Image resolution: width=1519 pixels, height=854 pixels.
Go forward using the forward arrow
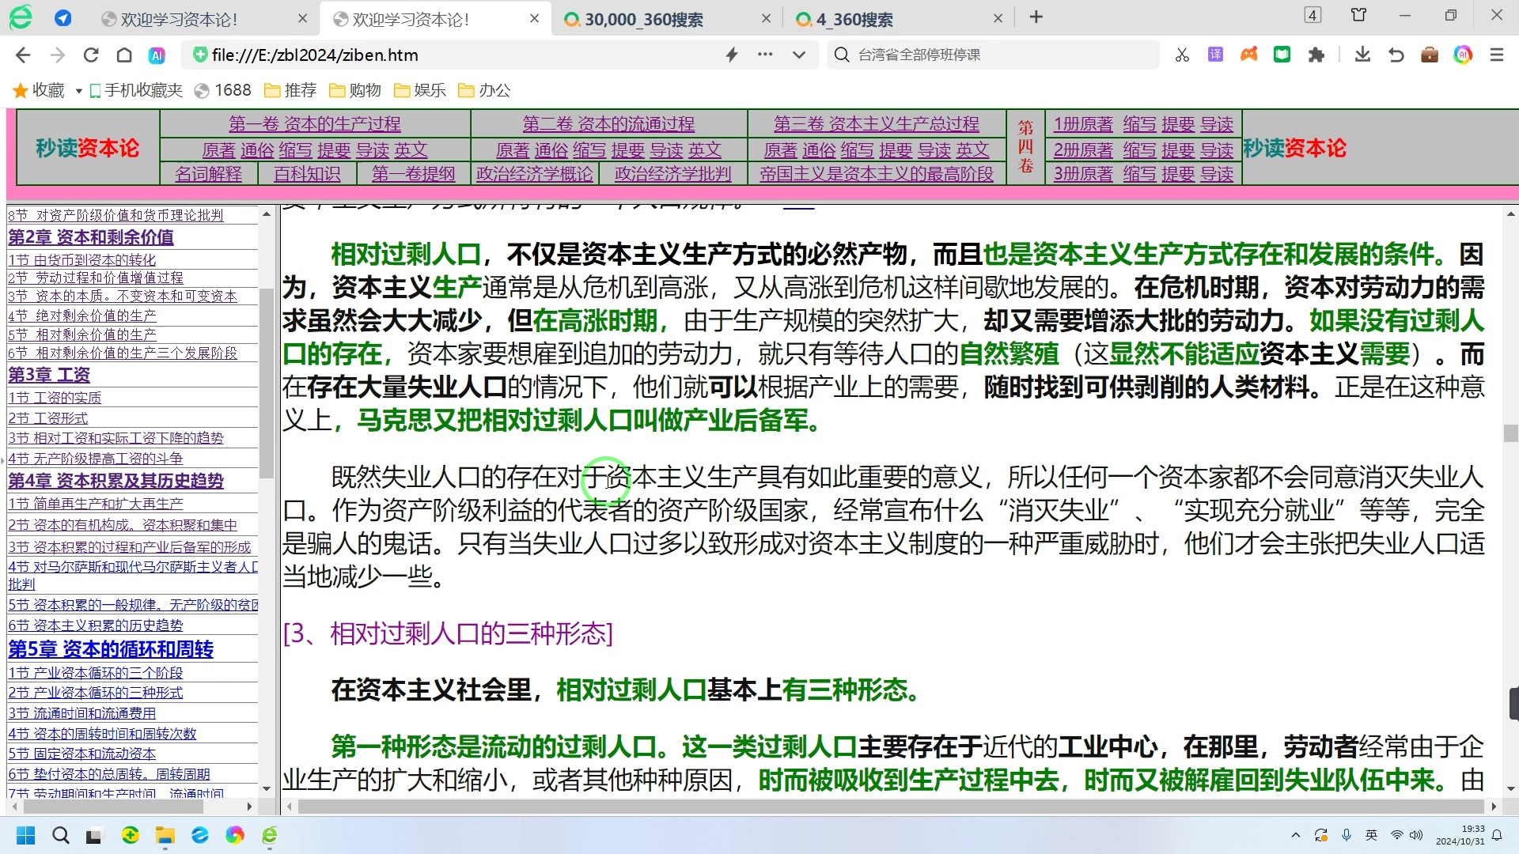[x=57, y=55]
